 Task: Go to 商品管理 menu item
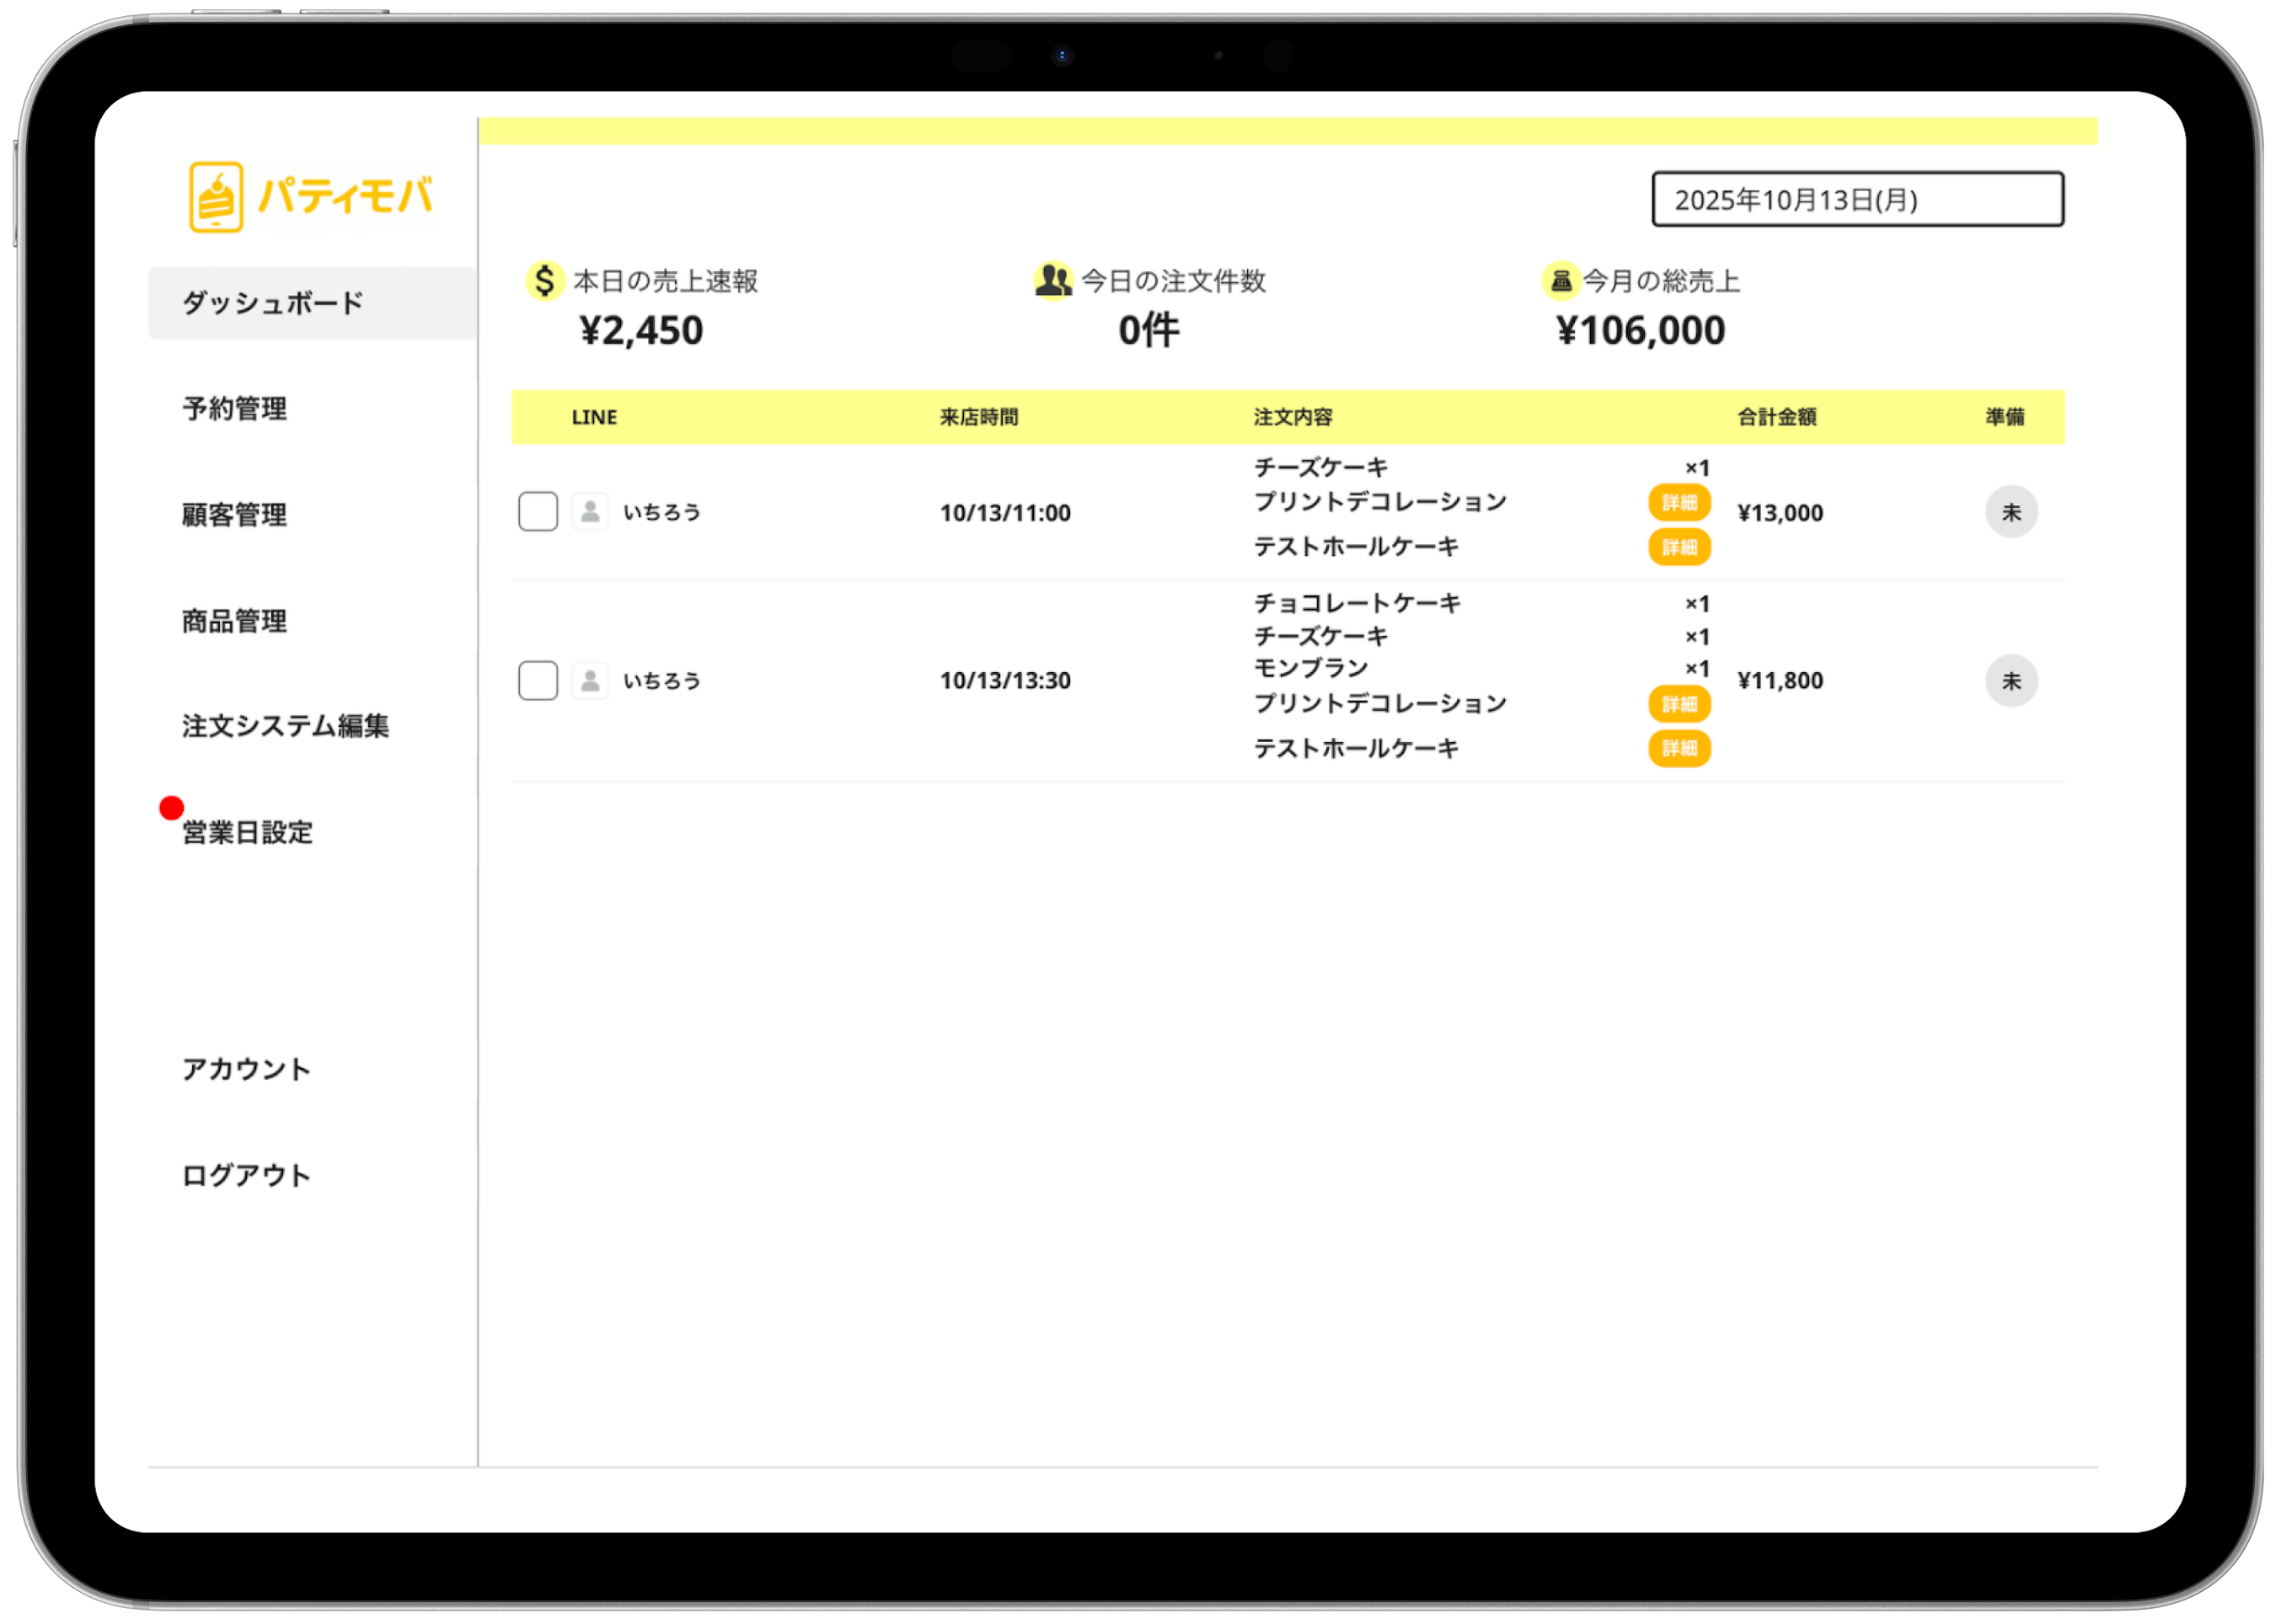pyautogui.click(x=235, y=621)
